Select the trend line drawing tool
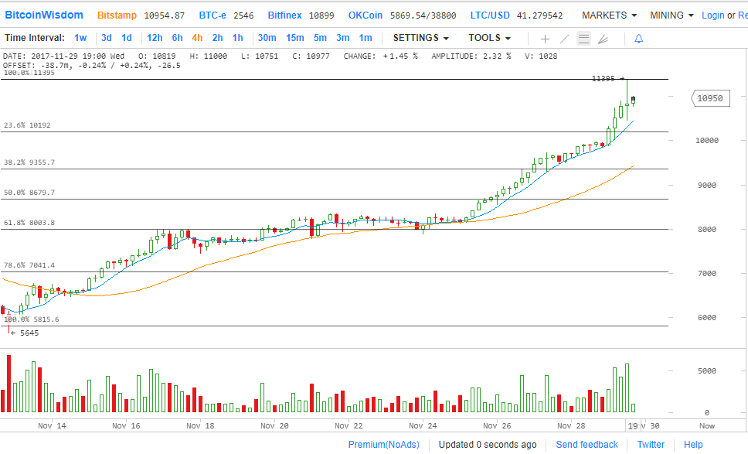Viewport: 748px width, 454px height. point(564,38)
